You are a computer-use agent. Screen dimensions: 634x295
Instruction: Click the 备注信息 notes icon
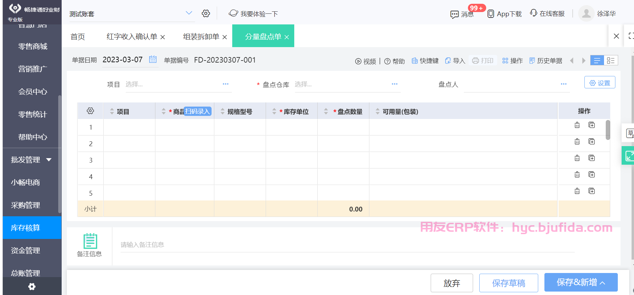pyautogui.click(x=90, y=241)
